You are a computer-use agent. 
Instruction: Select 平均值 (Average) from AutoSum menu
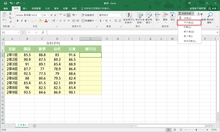[189, 22]
